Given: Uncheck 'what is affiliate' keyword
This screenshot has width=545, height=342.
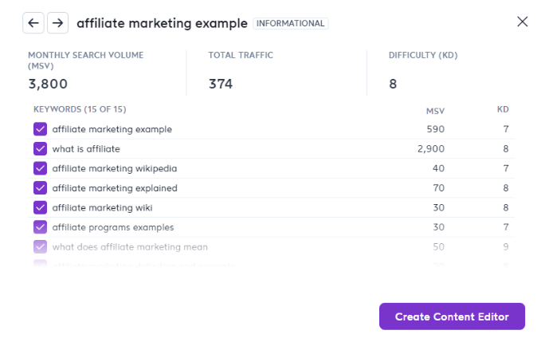Looking at the screenshot, I should (x=41, y=148).
